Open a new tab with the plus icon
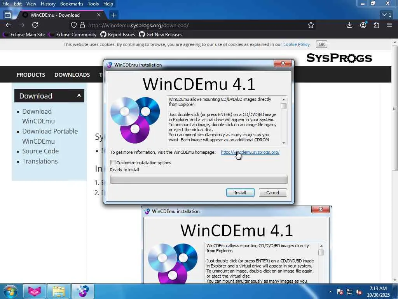Screen dimensions: 398x299 point(113,15)
